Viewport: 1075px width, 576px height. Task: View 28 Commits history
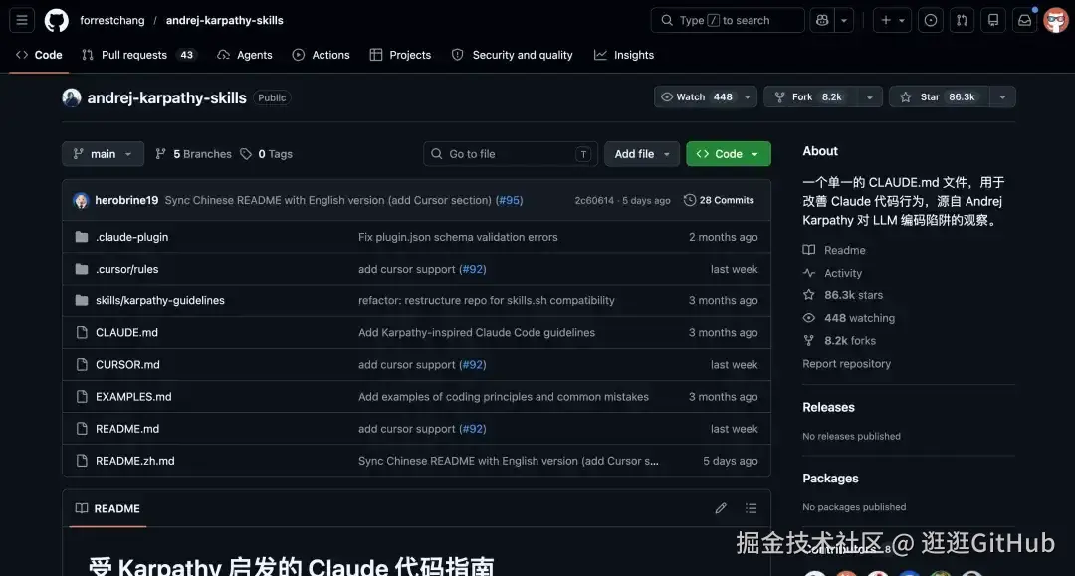tap(719, 200)
